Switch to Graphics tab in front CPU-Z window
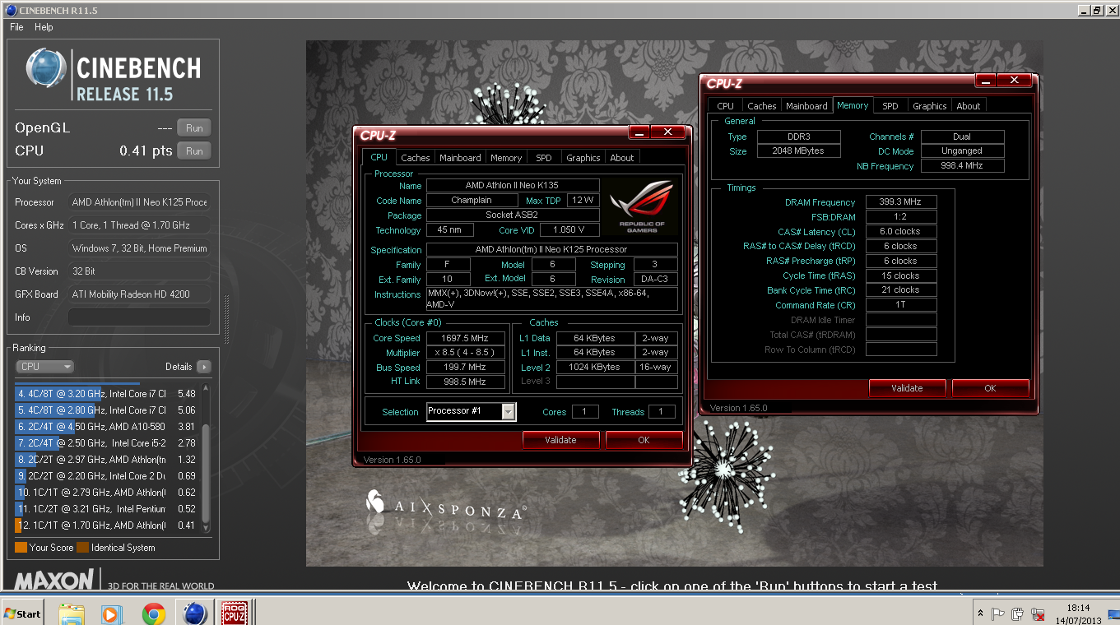Screen dimensions: 1120x625 (583, 158)
